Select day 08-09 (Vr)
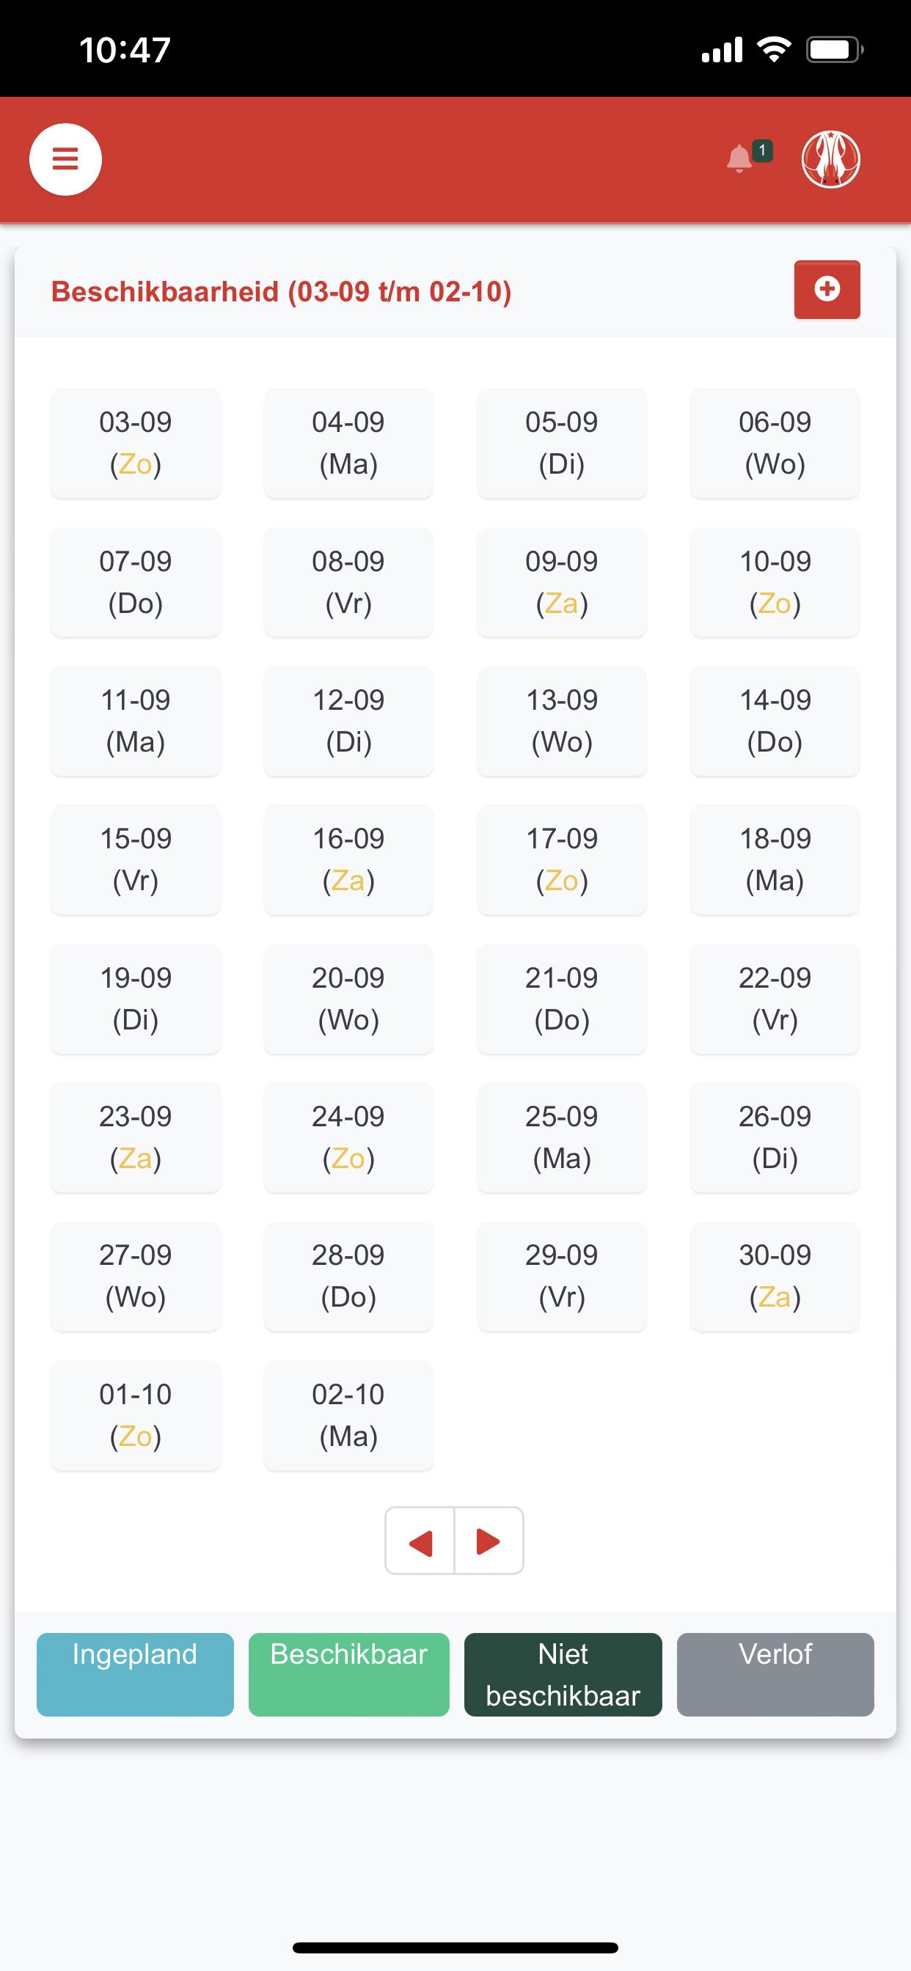The width and height of the screenshot is (911, 1971). [x=348, y=582]
